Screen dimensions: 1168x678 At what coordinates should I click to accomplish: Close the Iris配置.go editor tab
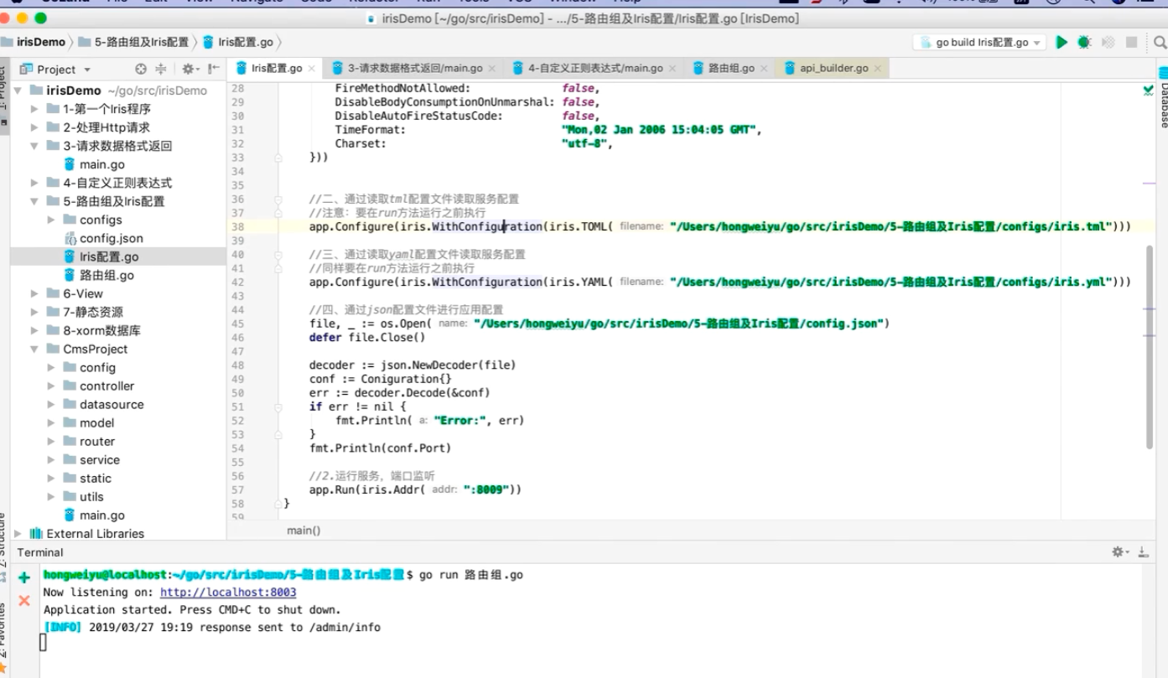click(312, 69)
